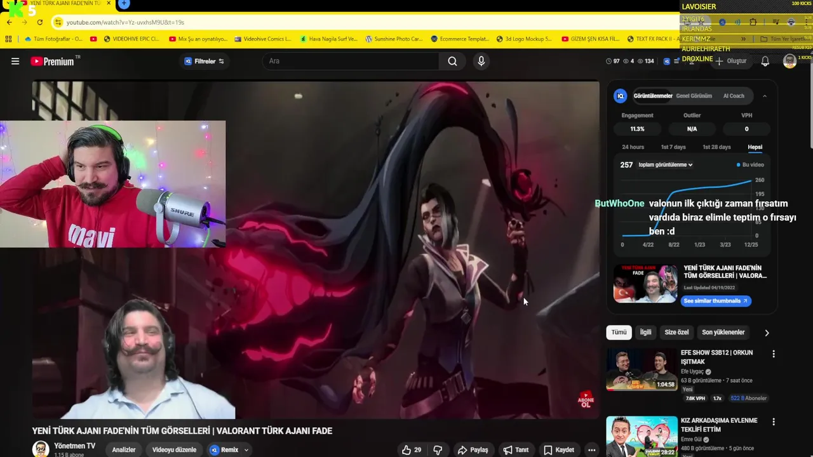Screen dimensions: 813x457
Task: Click Videoyu düzenle button
Action: point(174,450)
